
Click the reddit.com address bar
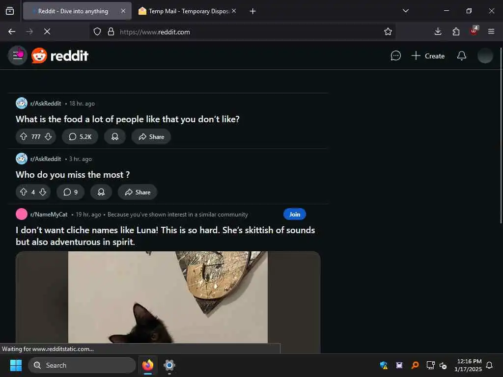[x=242, y=32]
